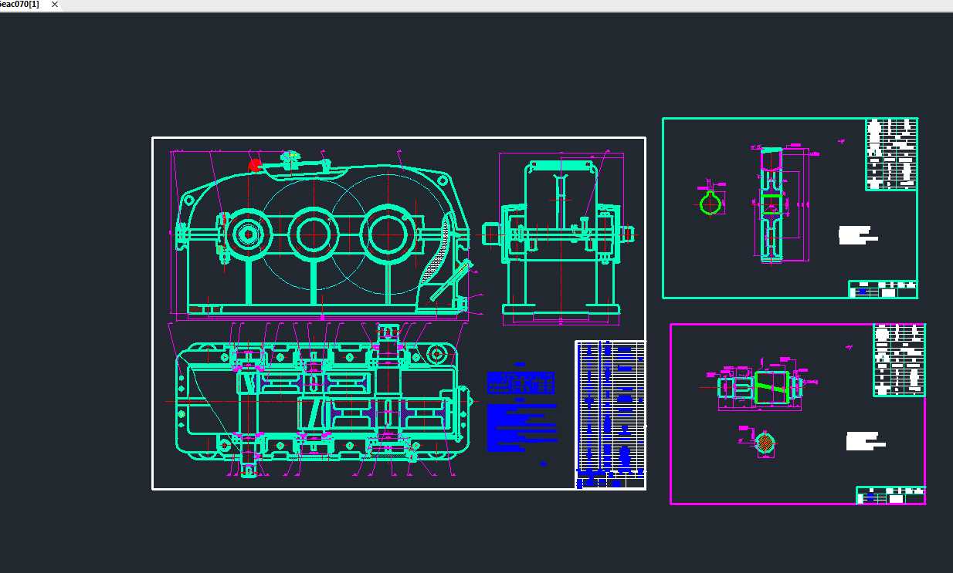Select the gear parameter table in cyan sheet
The image size is (953, 573).
click(x=891, y=154)
